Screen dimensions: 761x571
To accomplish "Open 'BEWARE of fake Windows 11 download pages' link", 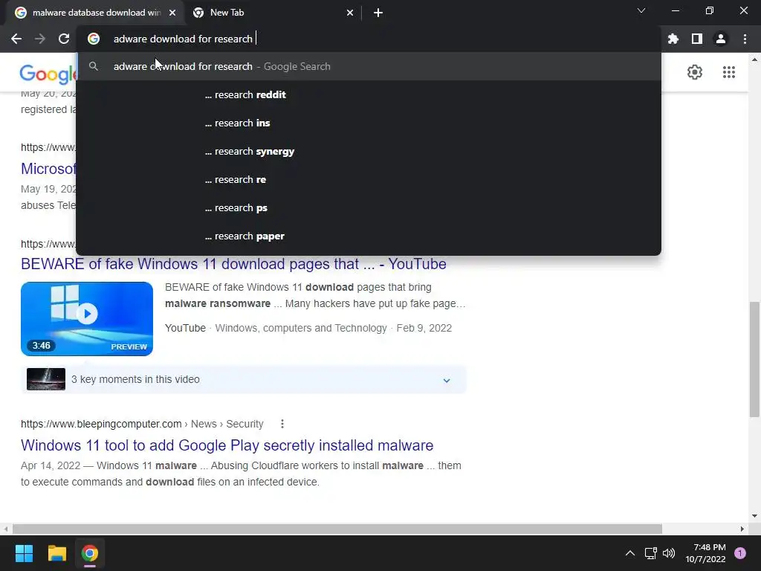I will pyautogui.click(x=233, y=264).
